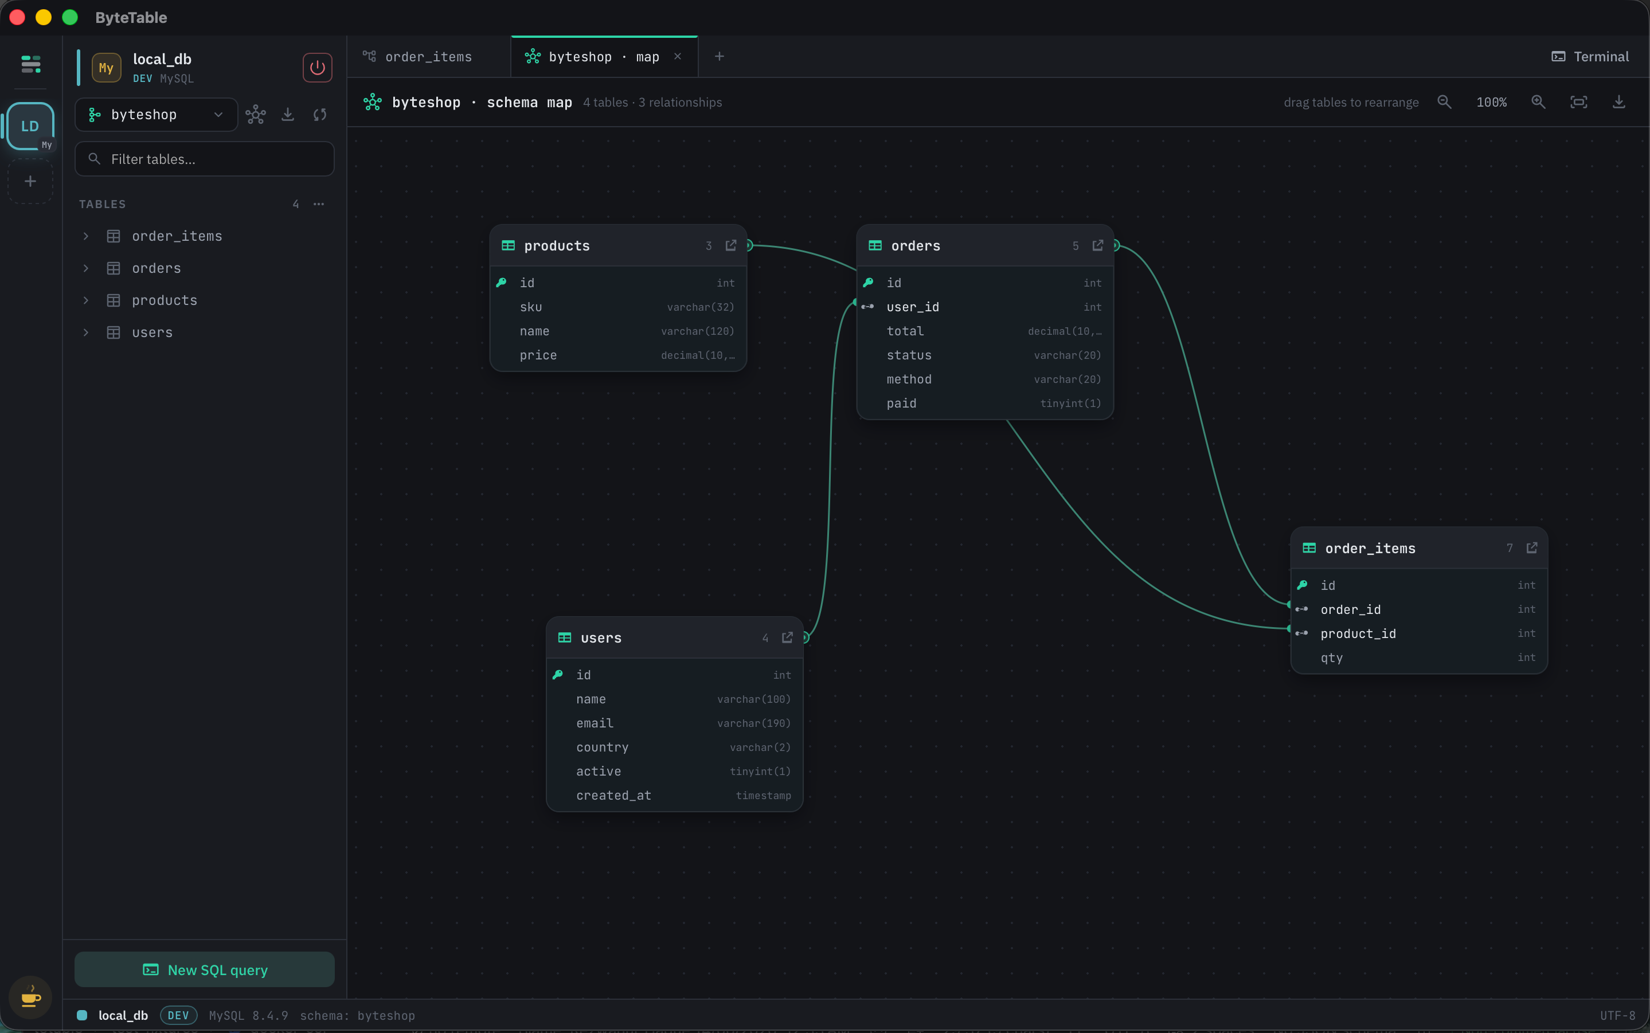Viewport: 1650px width, 1033px height.
Task: Refresh the schema with the sync icon
Action: pos(320,114)
